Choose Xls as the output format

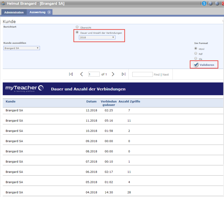[x=195, y=58]
